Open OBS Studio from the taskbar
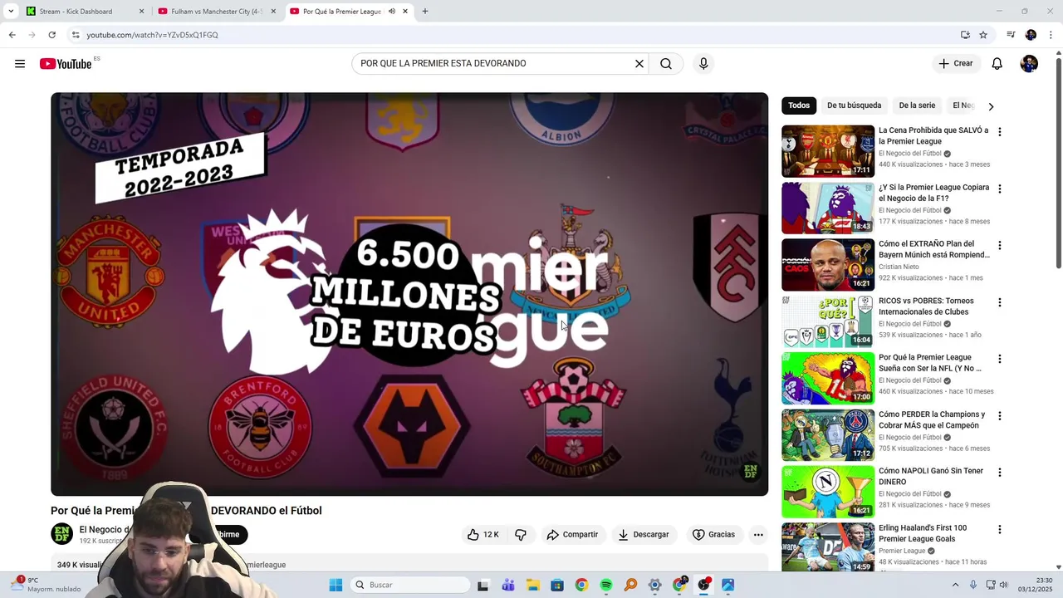The width and height of the screenshot is (1063, 598). click(704, 585)
